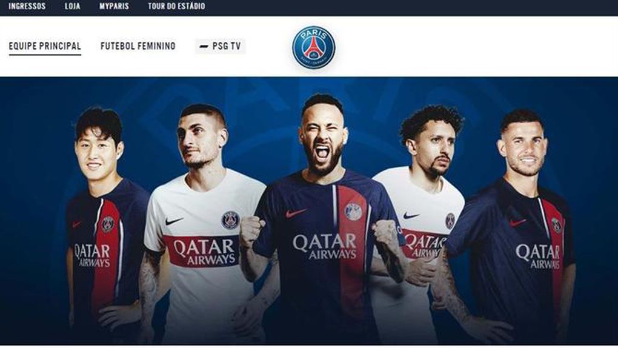618x348 pixels.
Task: Select TOUR DO ESTÁDIO in top bar
Action: 176,6
